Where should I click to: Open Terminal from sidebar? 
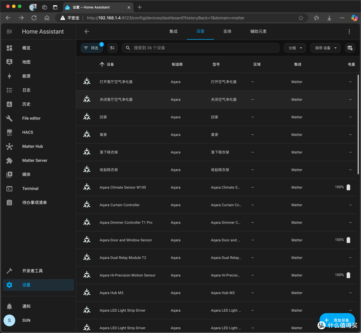tap(38, 189)
